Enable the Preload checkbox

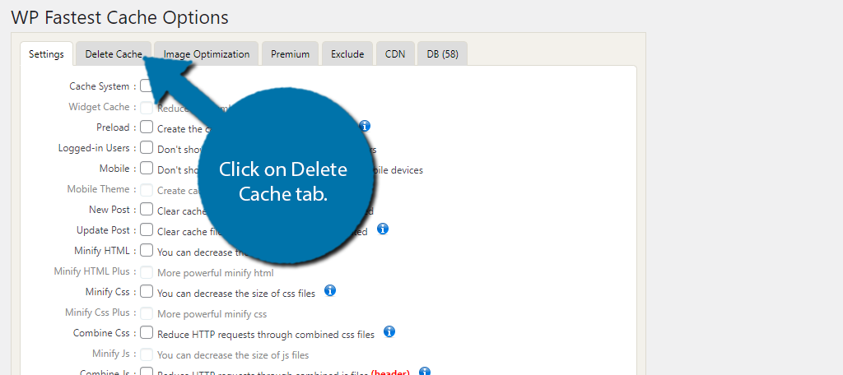coord(147,127)
